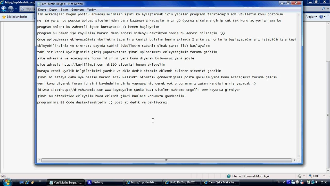Click the system clock 01:55
Viewport: 330px width, 186px height.
(324, 182)
